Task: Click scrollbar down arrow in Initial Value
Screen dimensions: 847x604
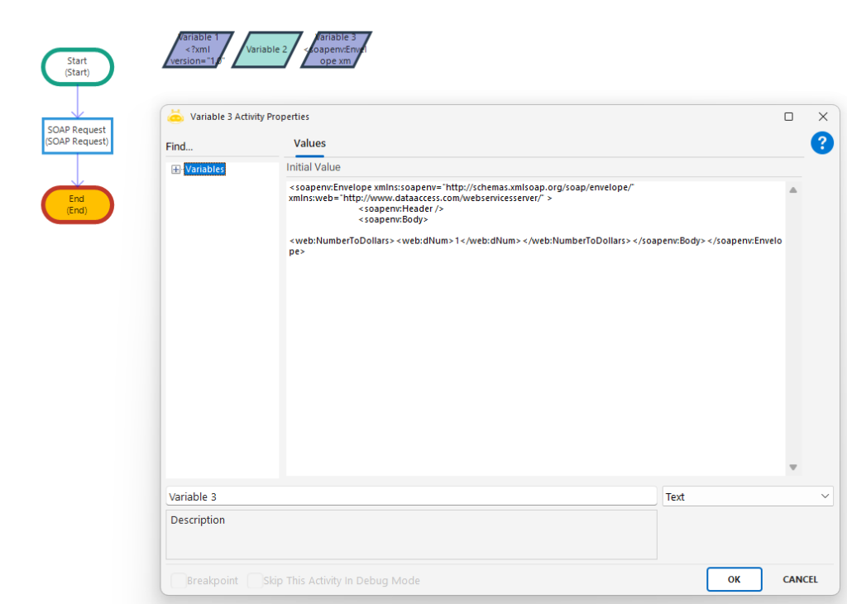Action: pos(793,467)
